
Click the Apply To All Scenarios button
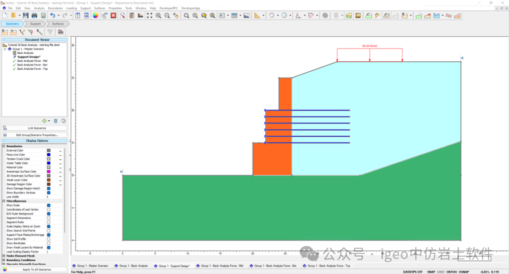34,269
